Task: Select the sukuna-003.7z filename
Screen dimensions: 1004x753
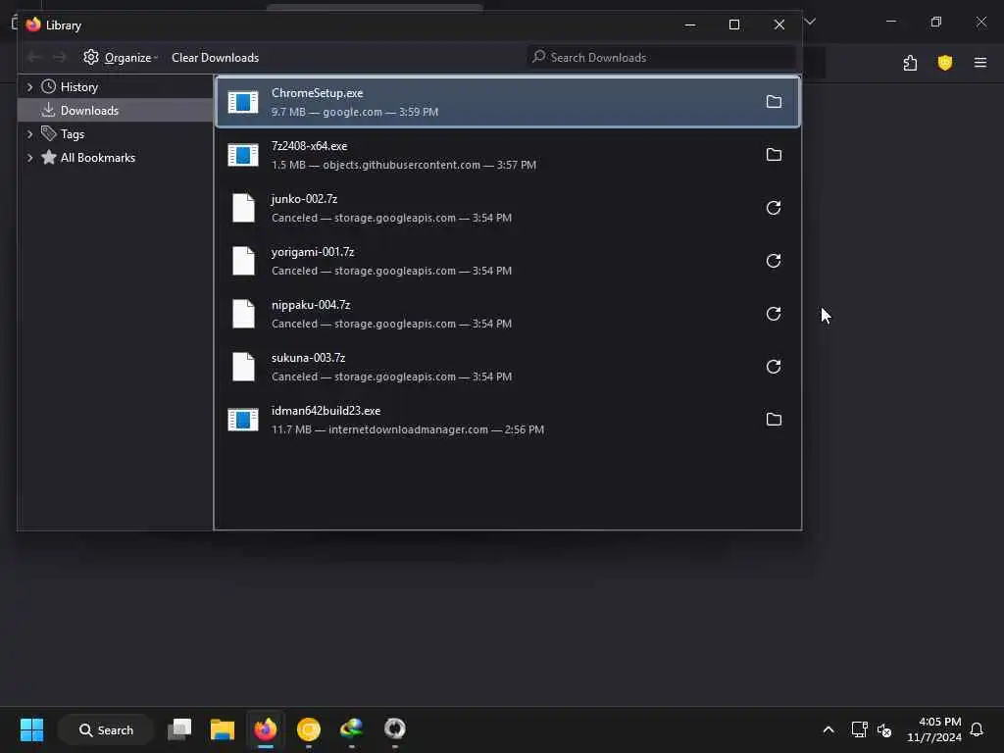Action: coord(308,358)
